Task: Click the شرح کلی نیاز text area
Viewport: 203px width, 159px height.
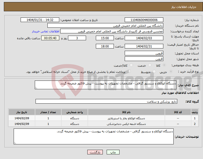Action: tap(106, 85)
